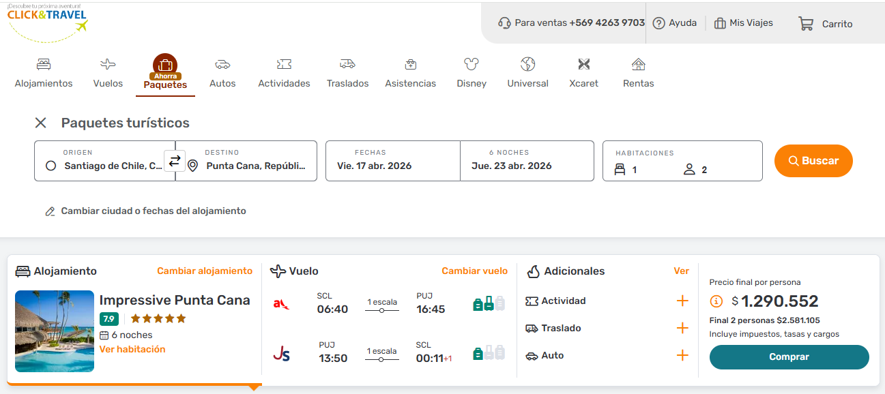
Task: Go to the Disney tab
Action: 471,73
